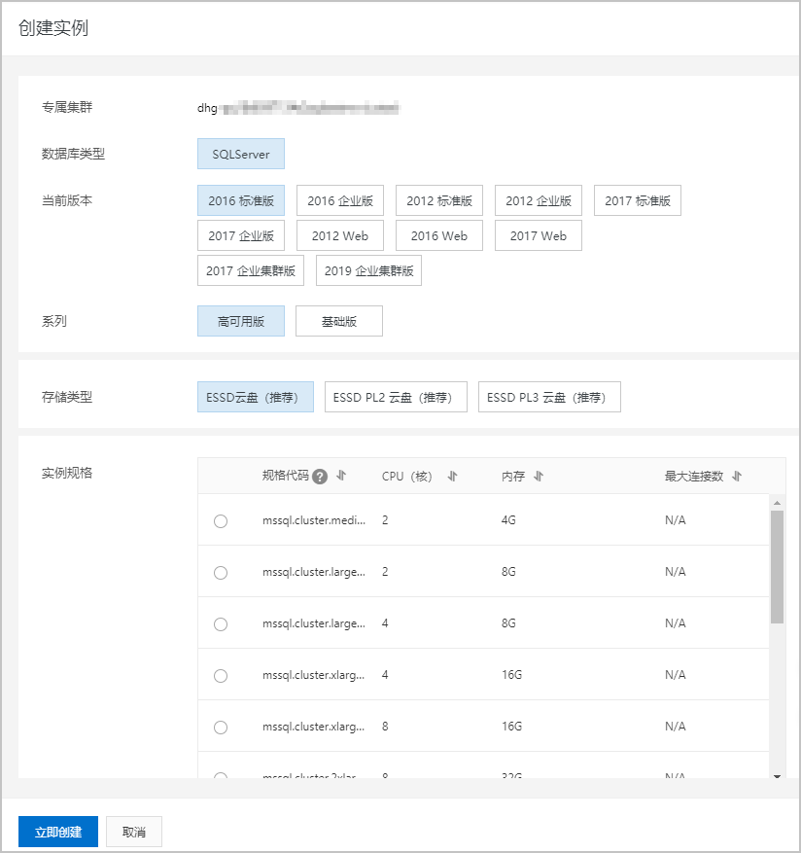This screenshot has height=853, width=801.
Task: Choose version 2017 Web
Action: pos(539,235)
